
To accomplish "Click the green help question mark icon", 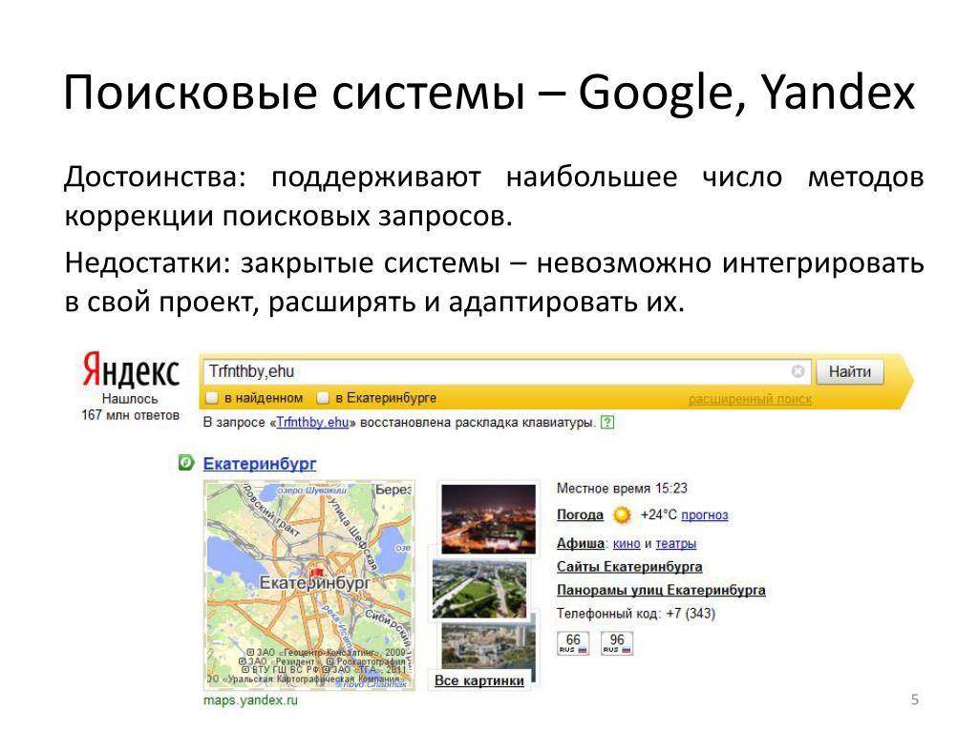I will [606, 423].
